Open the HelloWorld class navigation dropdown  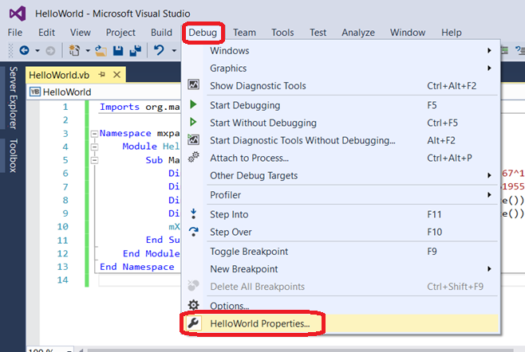pyautogui.click(x=104, y=92)
